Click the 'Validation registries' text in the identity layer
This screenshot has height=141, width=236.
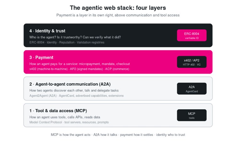coord(90,42)
